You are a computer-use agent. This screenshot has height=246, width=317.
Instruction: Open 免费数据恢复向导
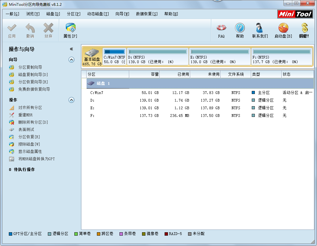pos(34,89)
